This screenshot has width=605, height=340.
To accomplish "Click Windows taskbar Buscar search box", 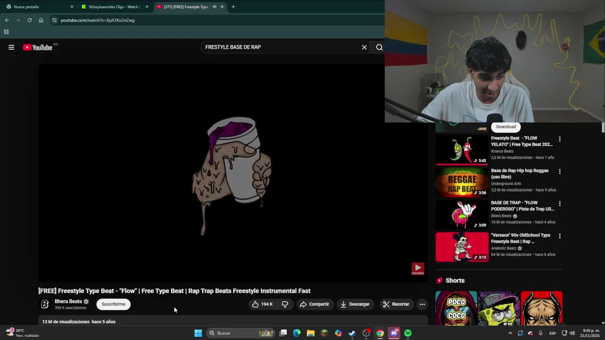I will click(241, 333).
